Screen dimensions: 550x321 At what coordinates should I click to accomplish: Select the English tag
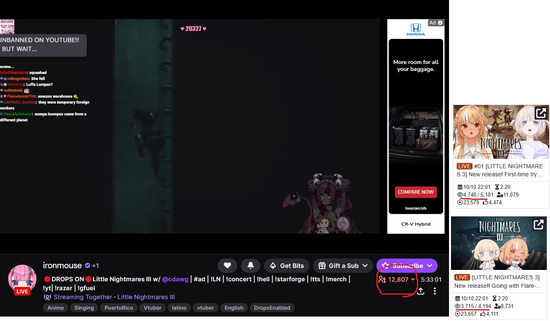click(234, 308)
